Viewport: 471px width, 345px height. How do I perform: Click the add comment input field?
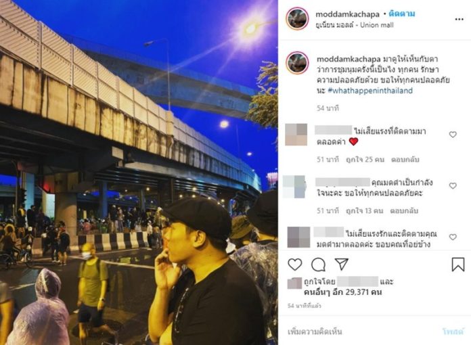[x=361, y=331]
